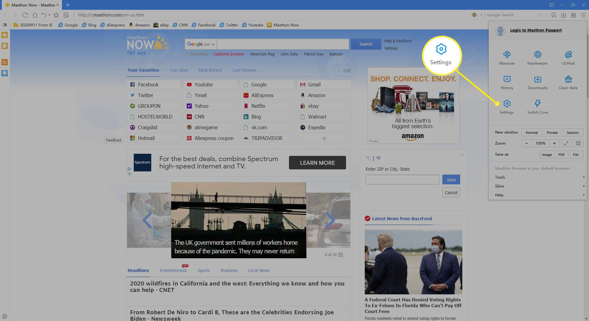Open reader mode icon in address bar
The width and height of the screenshot is (589, 321).
[x=66, y=15]
